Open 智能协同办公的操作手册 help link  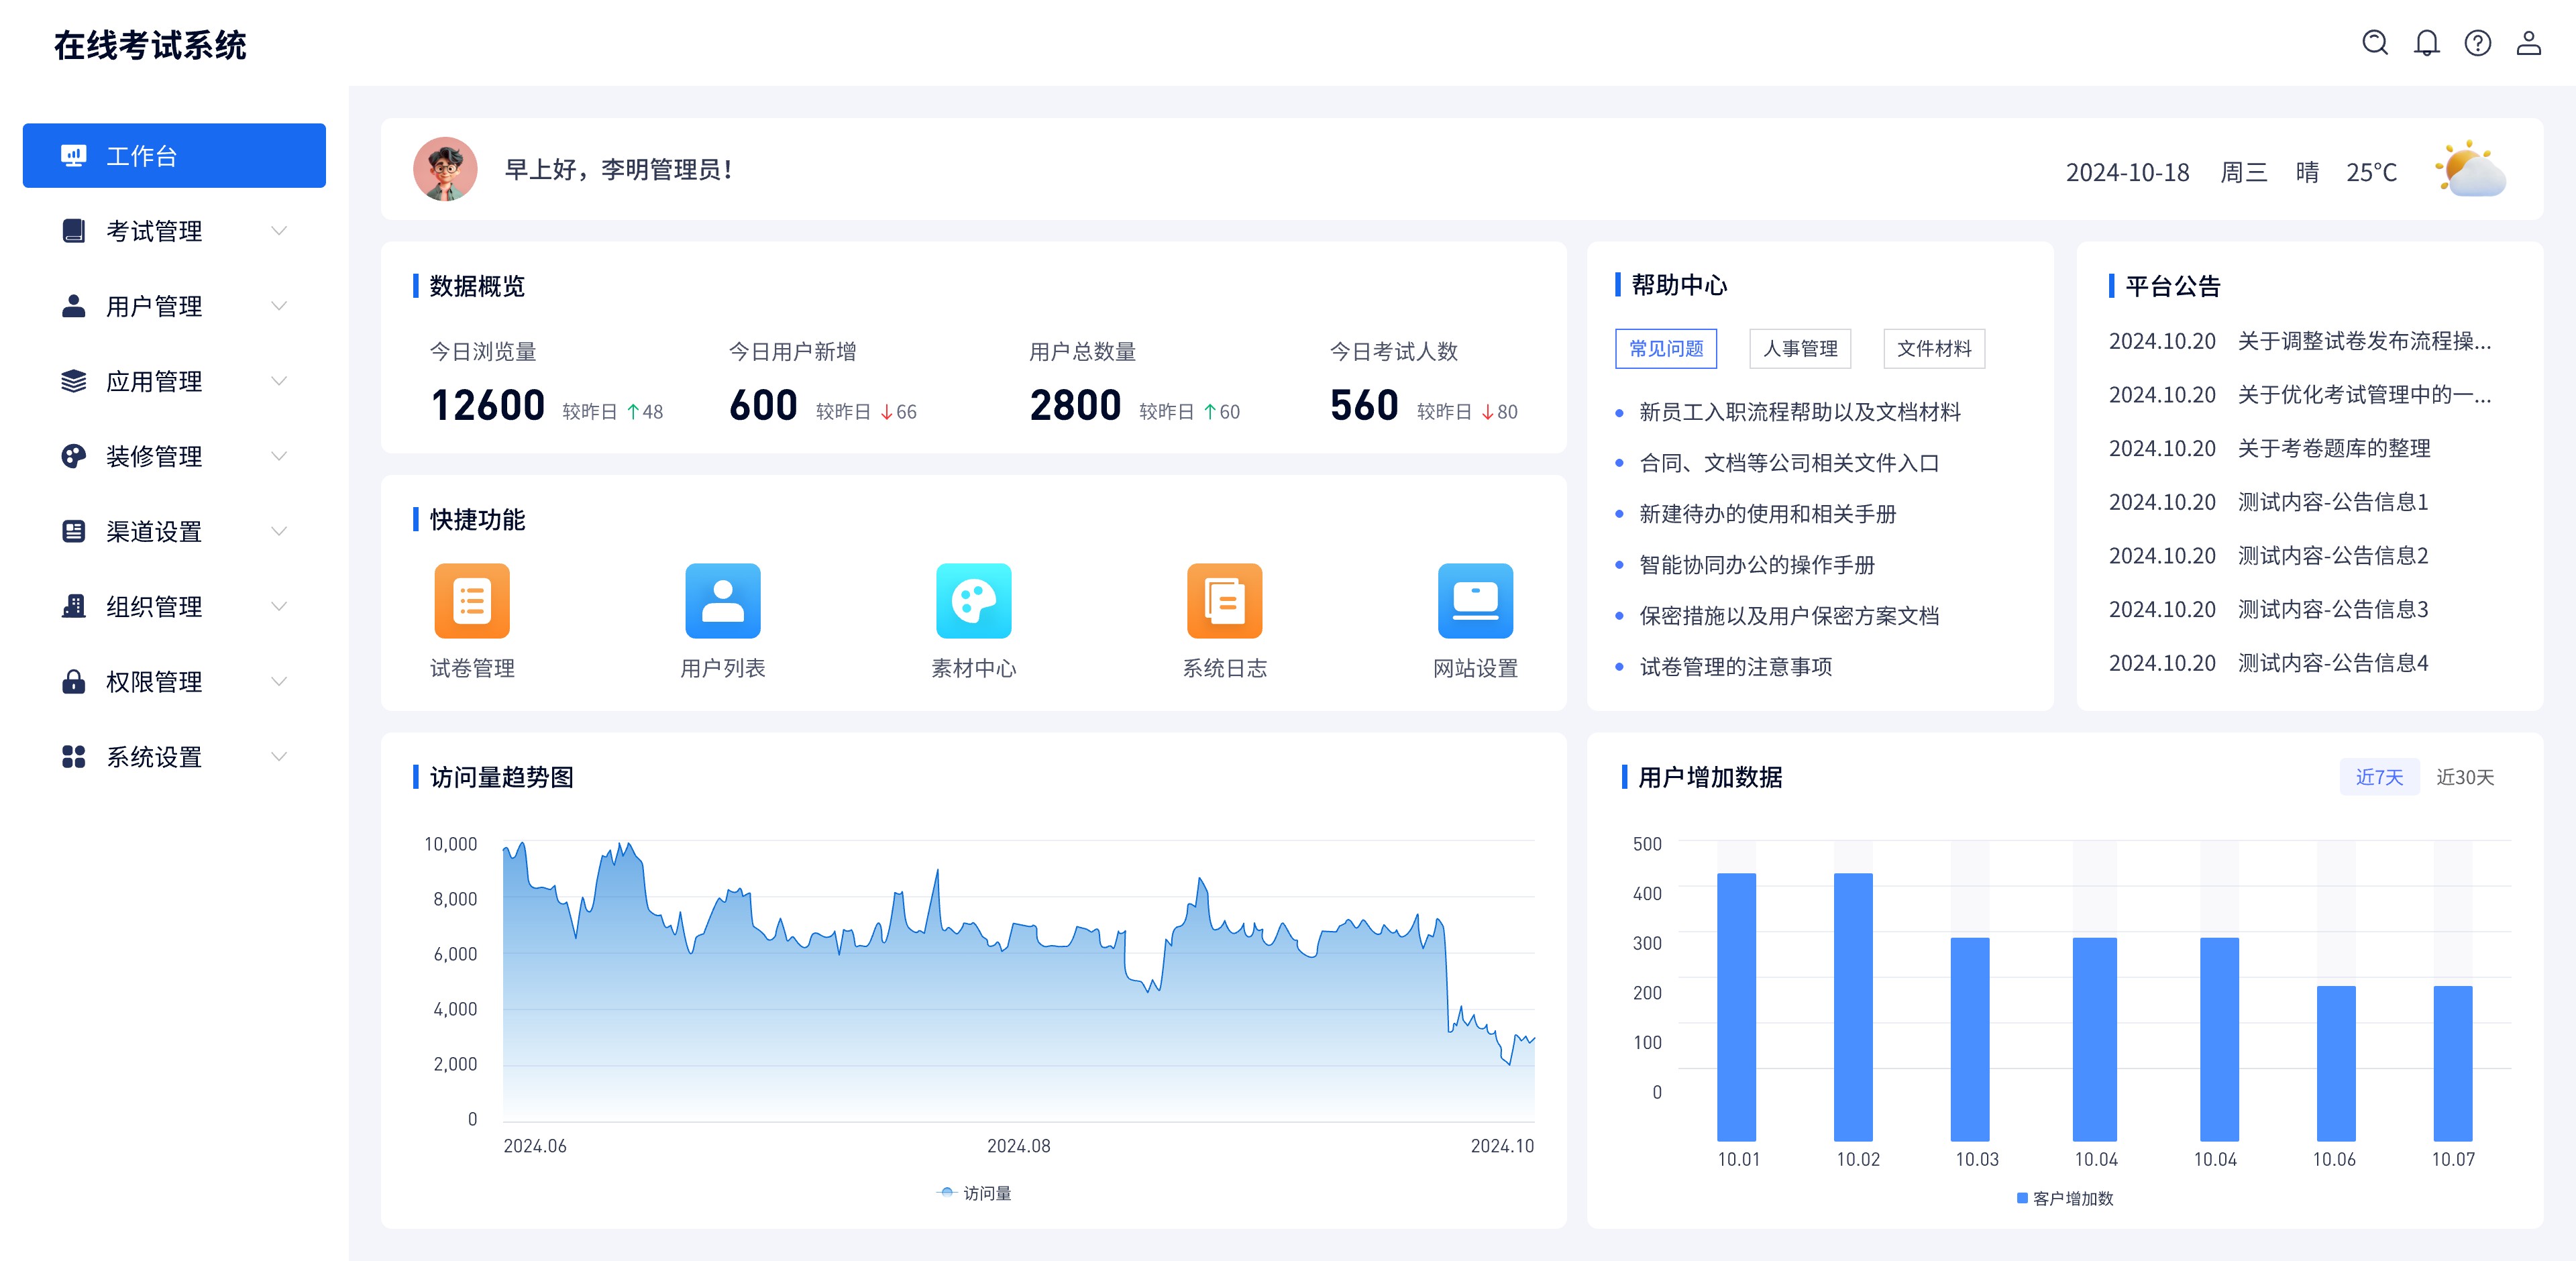coord(1756,565)
